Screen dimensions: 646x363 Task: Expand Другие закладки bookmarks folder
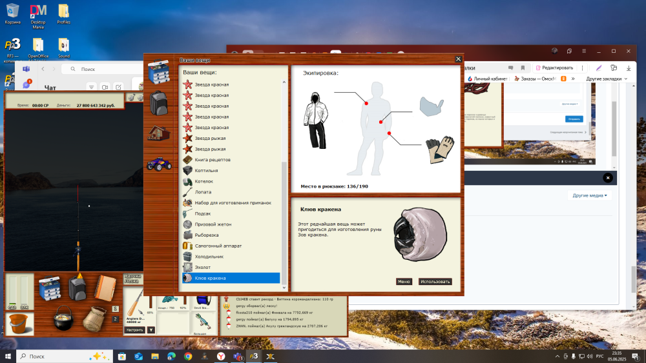607,79
